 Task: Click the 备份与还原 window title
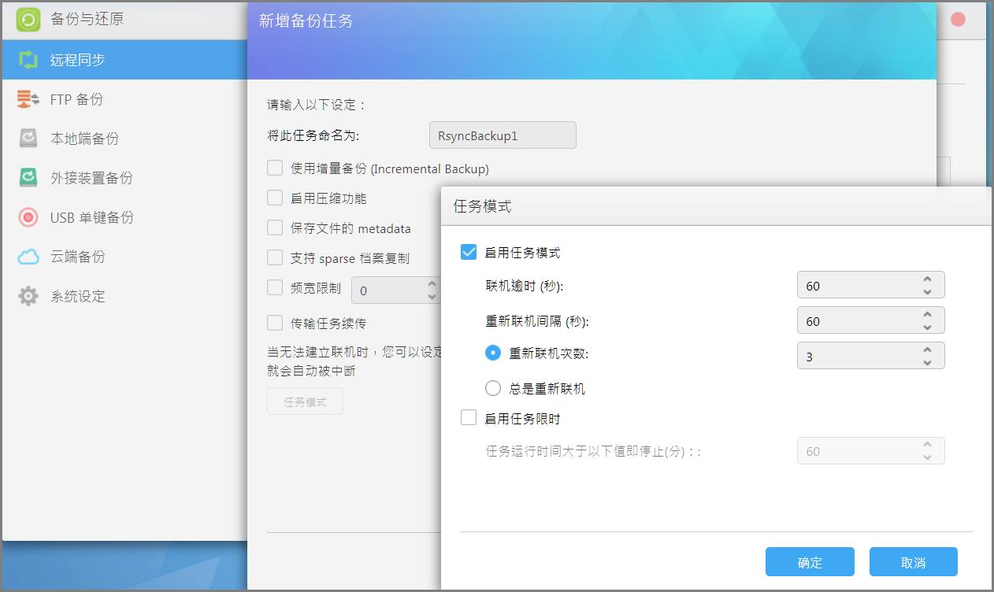(x=87, y=18)
